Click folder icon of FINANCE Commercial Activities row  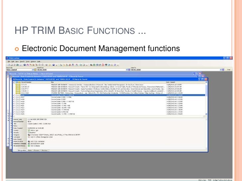pos(17,85)
